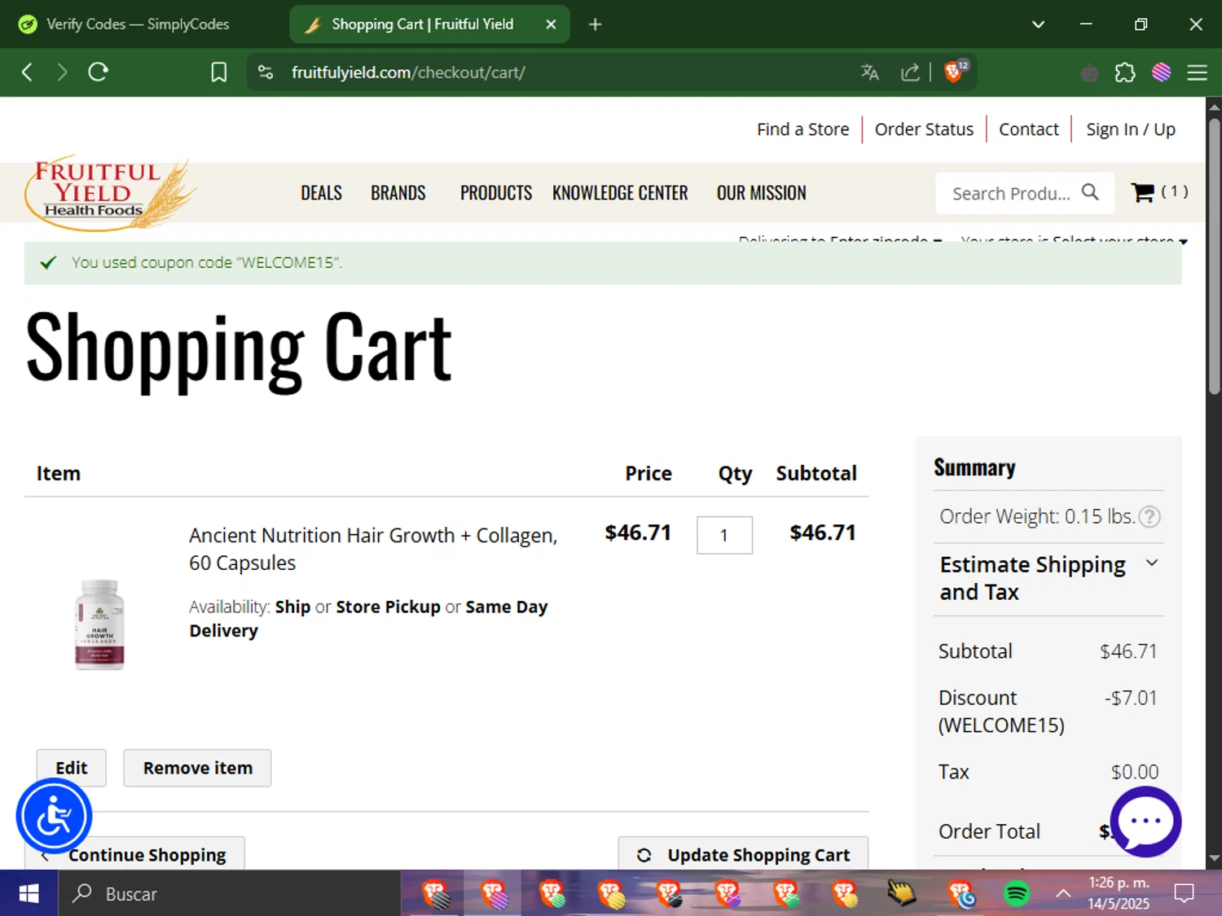
Task: Open the DEALS menu
Action: click(321, 193)
